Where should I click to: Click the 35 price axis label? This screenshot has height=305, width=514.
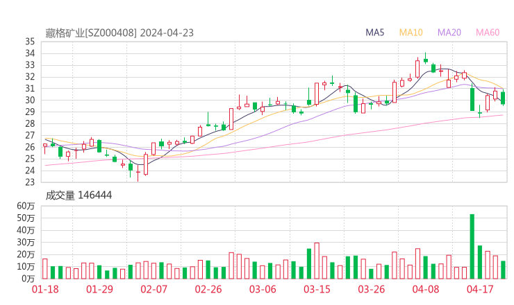click(30, 42)
